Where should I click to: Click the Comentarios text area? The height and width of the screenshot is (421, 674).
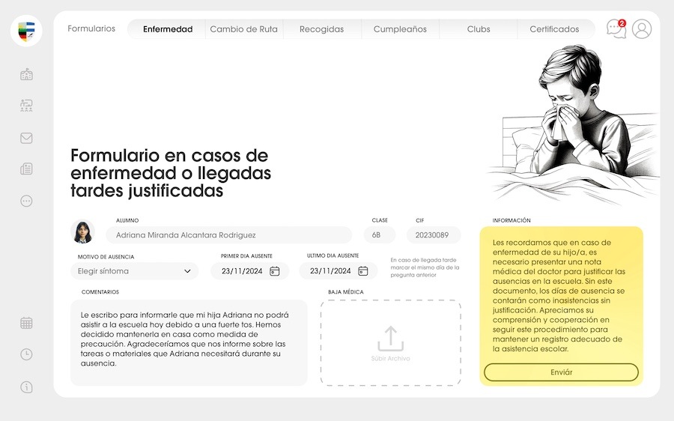tap(189, 342)
